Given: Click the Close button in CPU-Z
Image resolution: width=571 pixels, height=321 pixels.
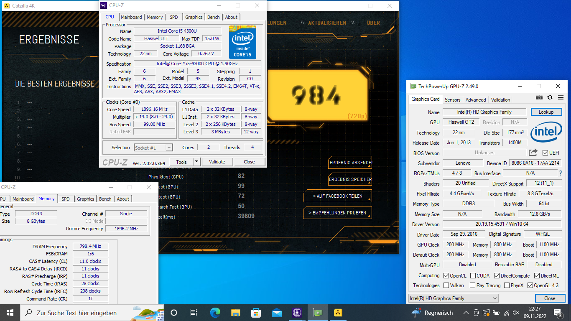Looking at the screenshot, I should pyautogui.click(x=249, y=162).
